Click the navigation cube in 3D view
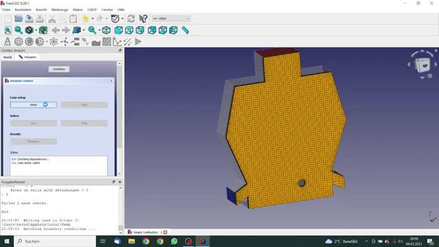 click(423, 65)
